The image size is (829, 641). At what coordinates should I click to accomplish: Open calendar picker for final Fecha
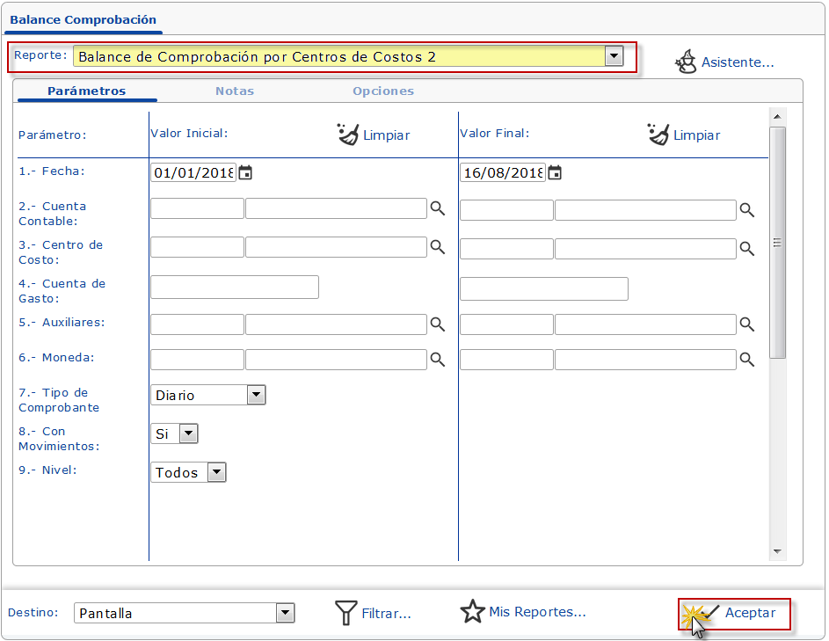point(555,172)
